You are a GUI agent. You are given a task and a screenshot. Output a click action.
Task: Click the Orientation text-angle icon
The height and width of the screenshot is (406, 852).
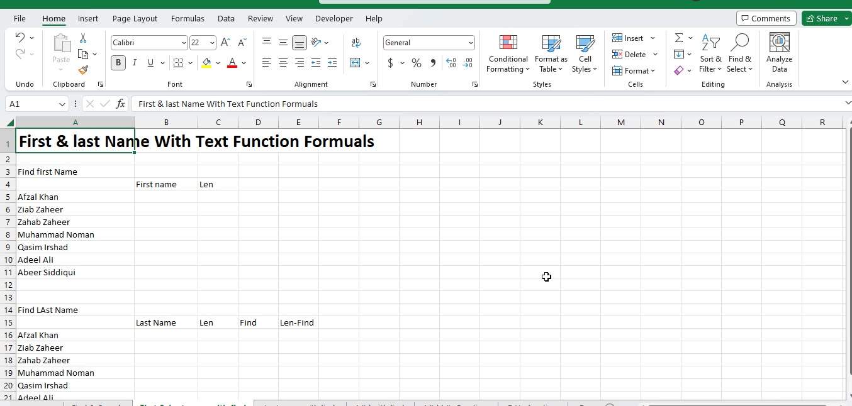tap(316, 43)
